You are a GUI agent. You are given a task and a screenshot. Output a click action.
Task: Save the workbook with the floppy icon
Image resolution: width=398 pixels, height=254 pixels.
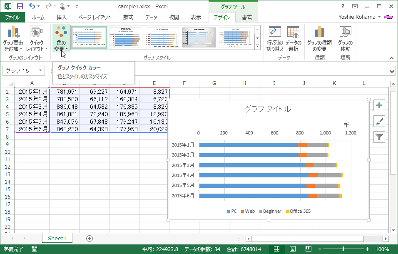point(20,6)
